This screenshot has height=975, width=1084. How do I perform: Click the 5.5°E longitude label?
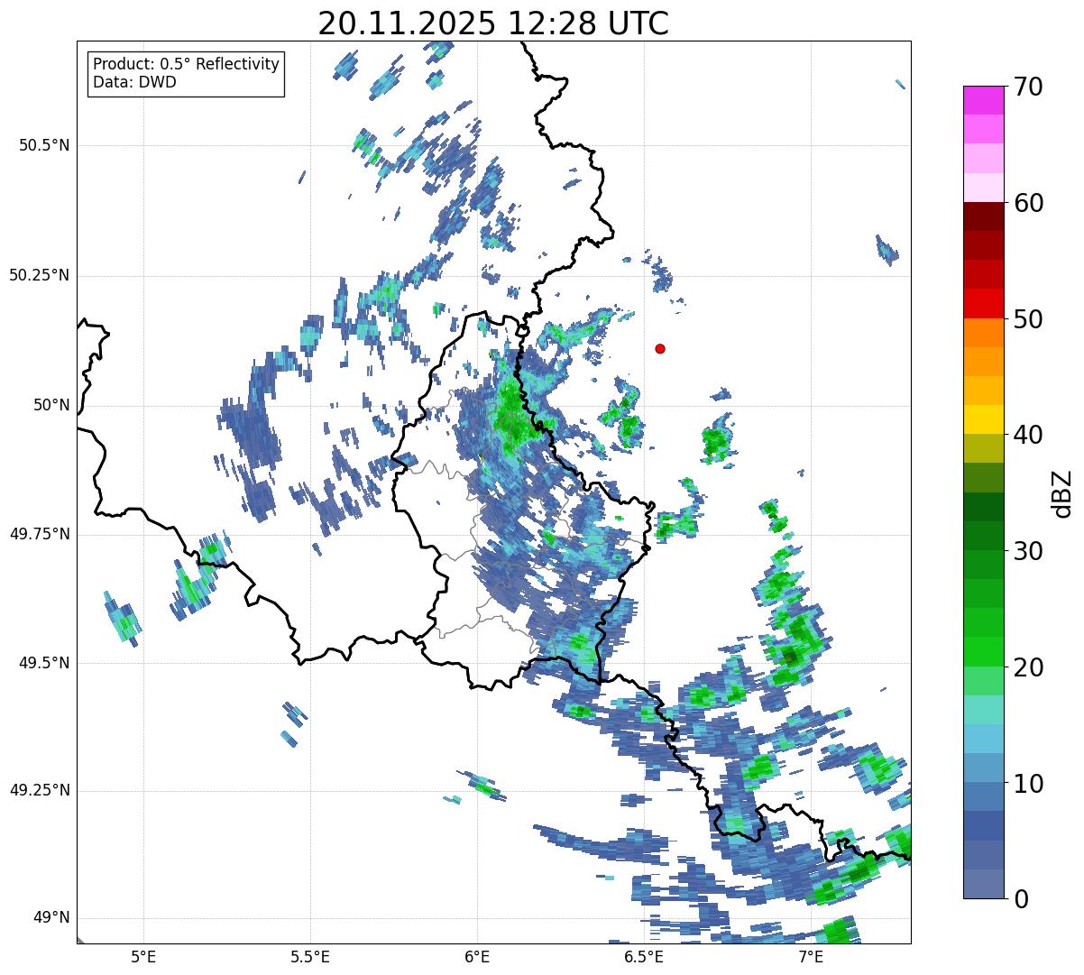(310, 956)
